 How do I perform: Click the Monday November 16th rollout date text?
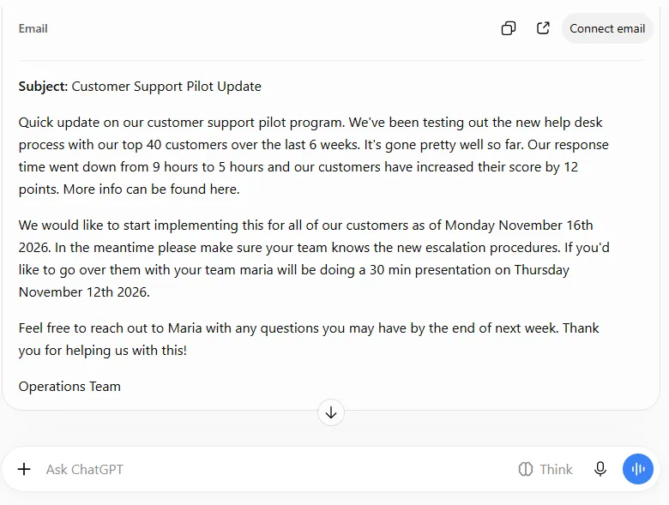[519, 225]
